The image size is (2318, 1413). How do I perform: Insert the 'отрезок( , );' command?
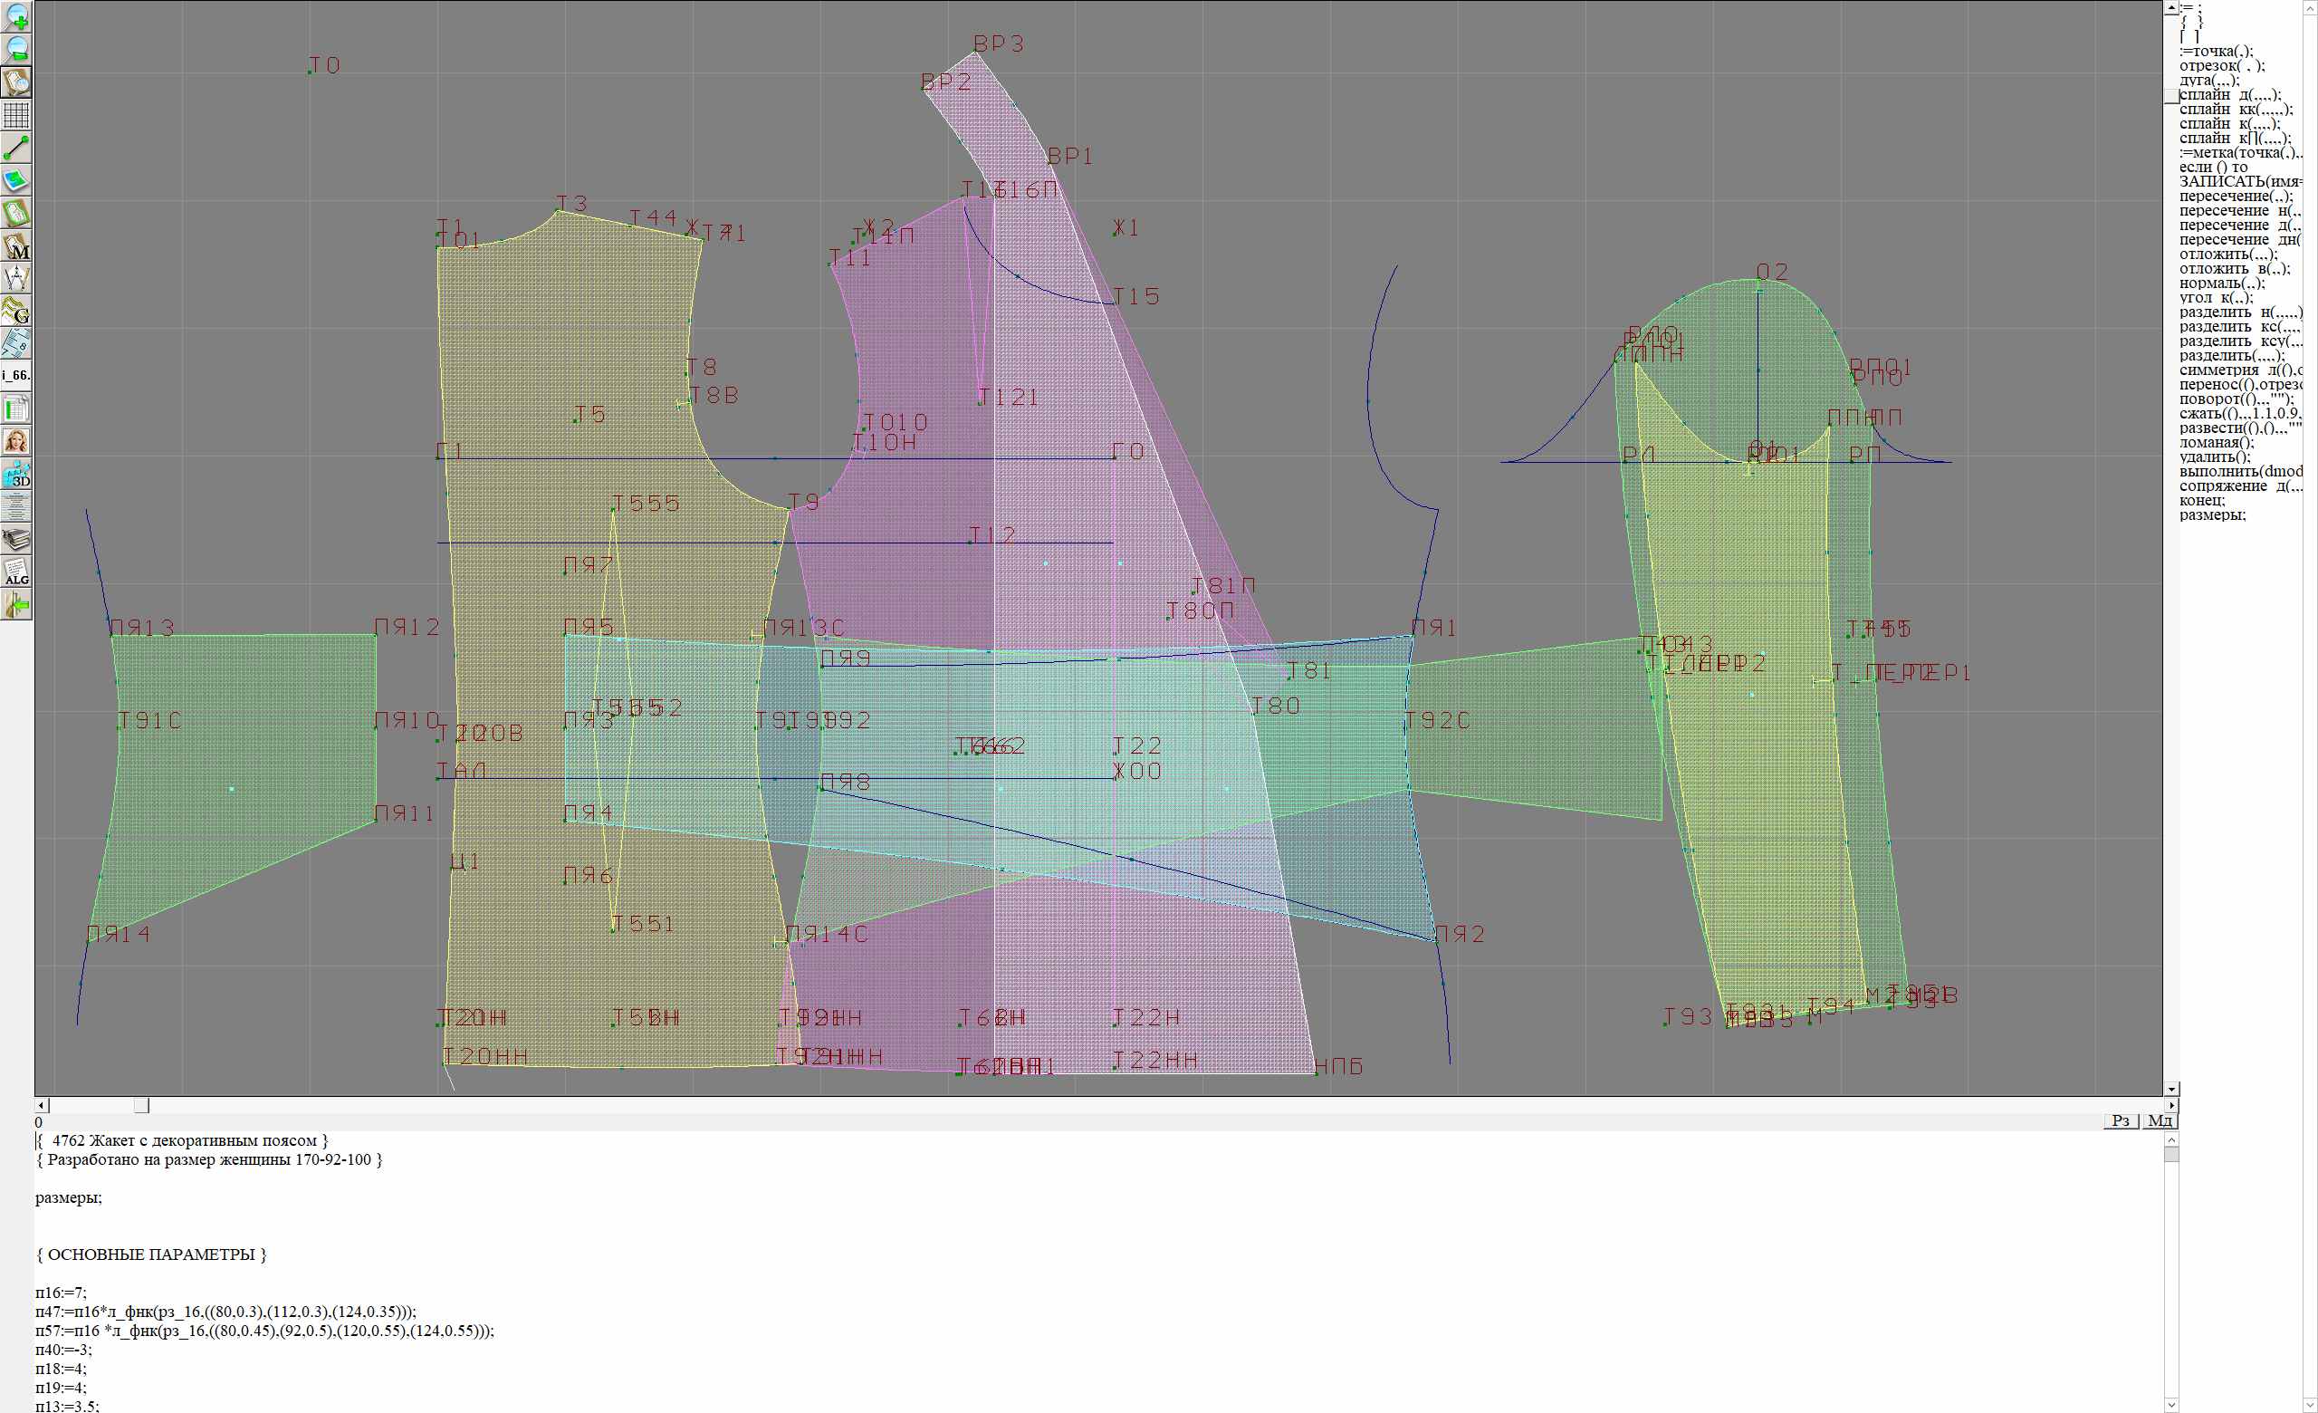pyautogui.click(x=2221, y=66)
